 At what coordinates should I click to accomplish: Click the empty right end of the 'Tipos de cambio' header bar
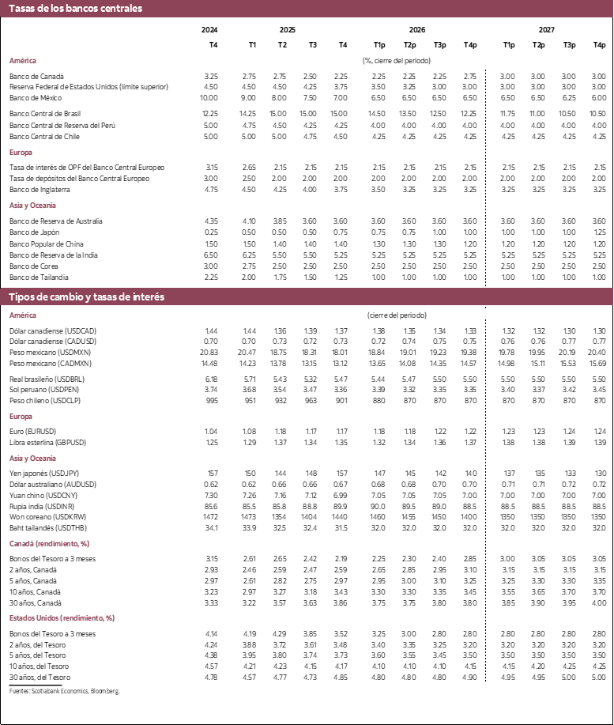click(553, 296)
